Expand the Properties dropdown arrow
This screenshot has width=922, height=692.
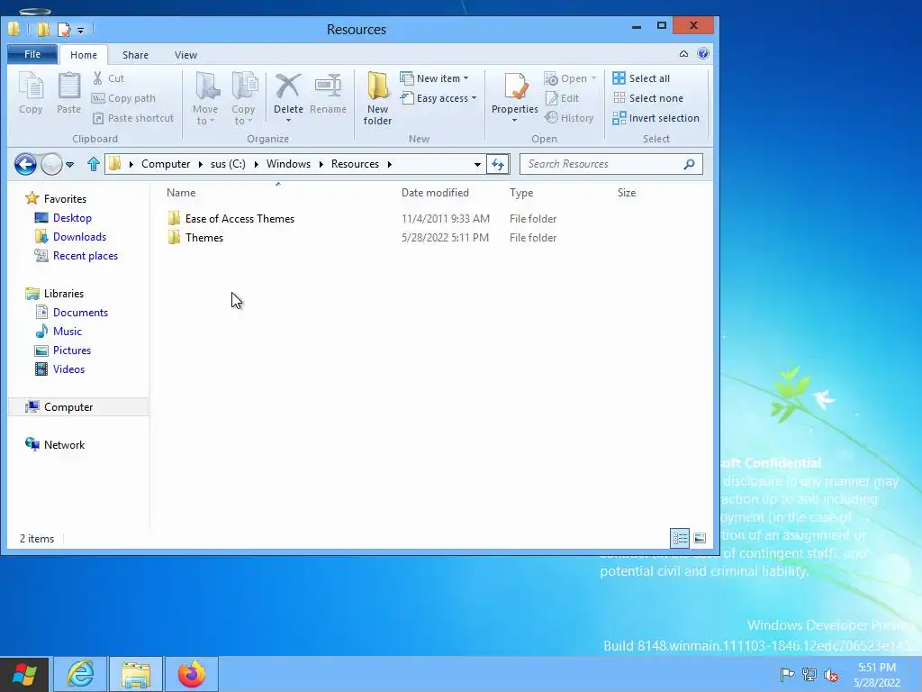(514, 121)
